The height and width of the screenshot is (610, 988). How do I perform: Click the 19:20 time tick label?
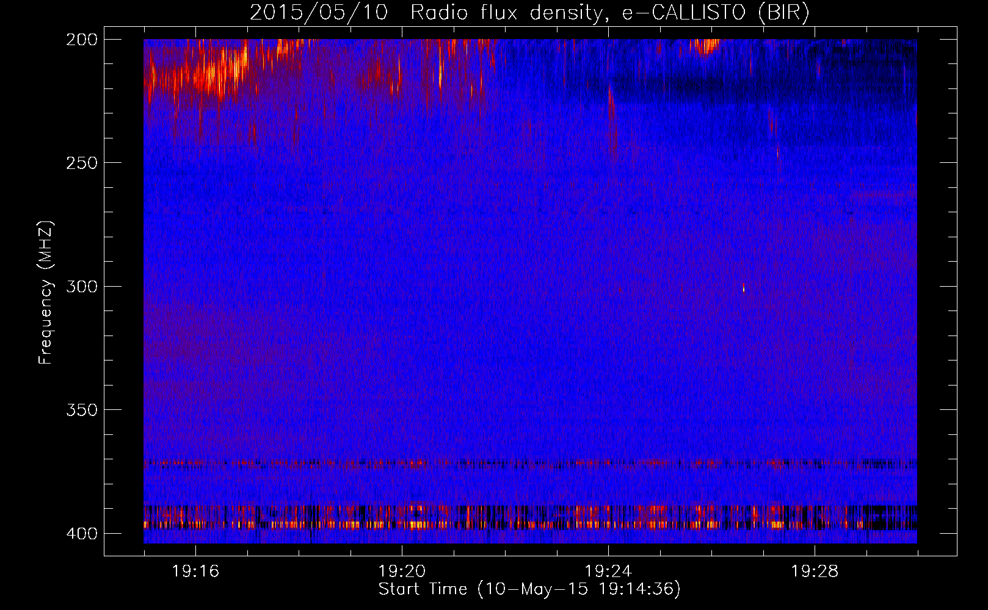pyautogui.click(x=402, y=571)
